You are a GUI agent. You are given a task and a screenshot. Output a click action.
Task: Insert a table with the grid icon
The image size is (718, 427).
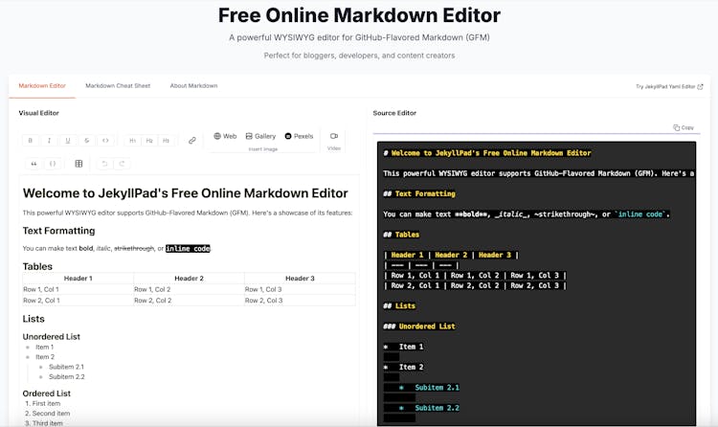tap(79, 164)
